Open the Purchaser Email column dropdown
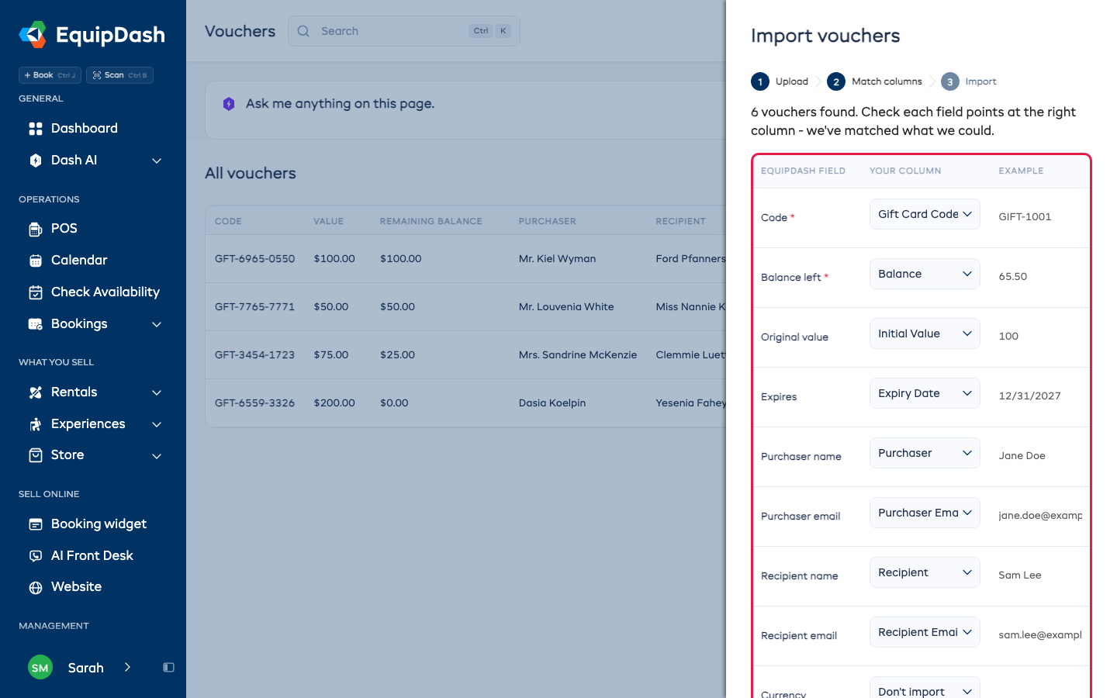The height and width of the screenshot is (698, 1117). point(925,513)
